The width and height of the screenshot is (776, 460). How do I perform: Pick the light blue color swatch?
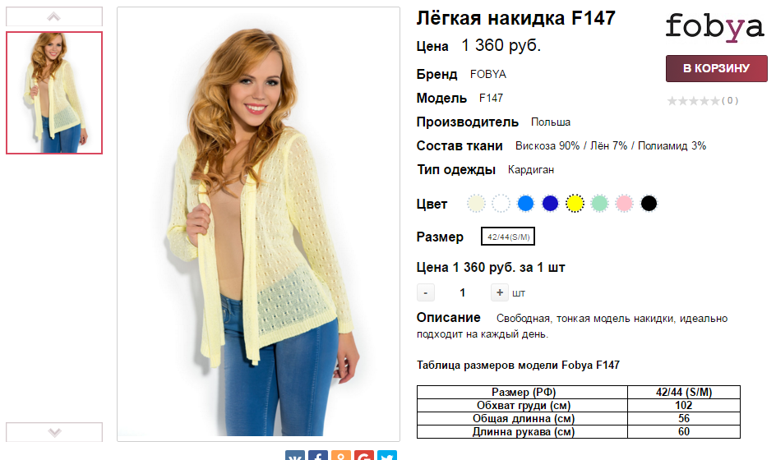point(525,203)
